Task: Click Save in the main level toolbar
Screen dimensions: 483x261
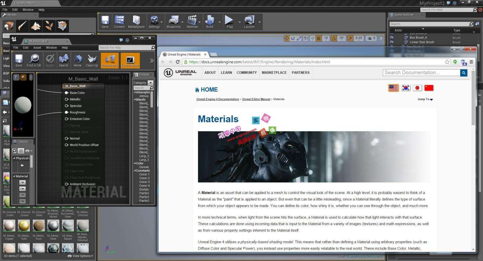Action: coord(105,22)
